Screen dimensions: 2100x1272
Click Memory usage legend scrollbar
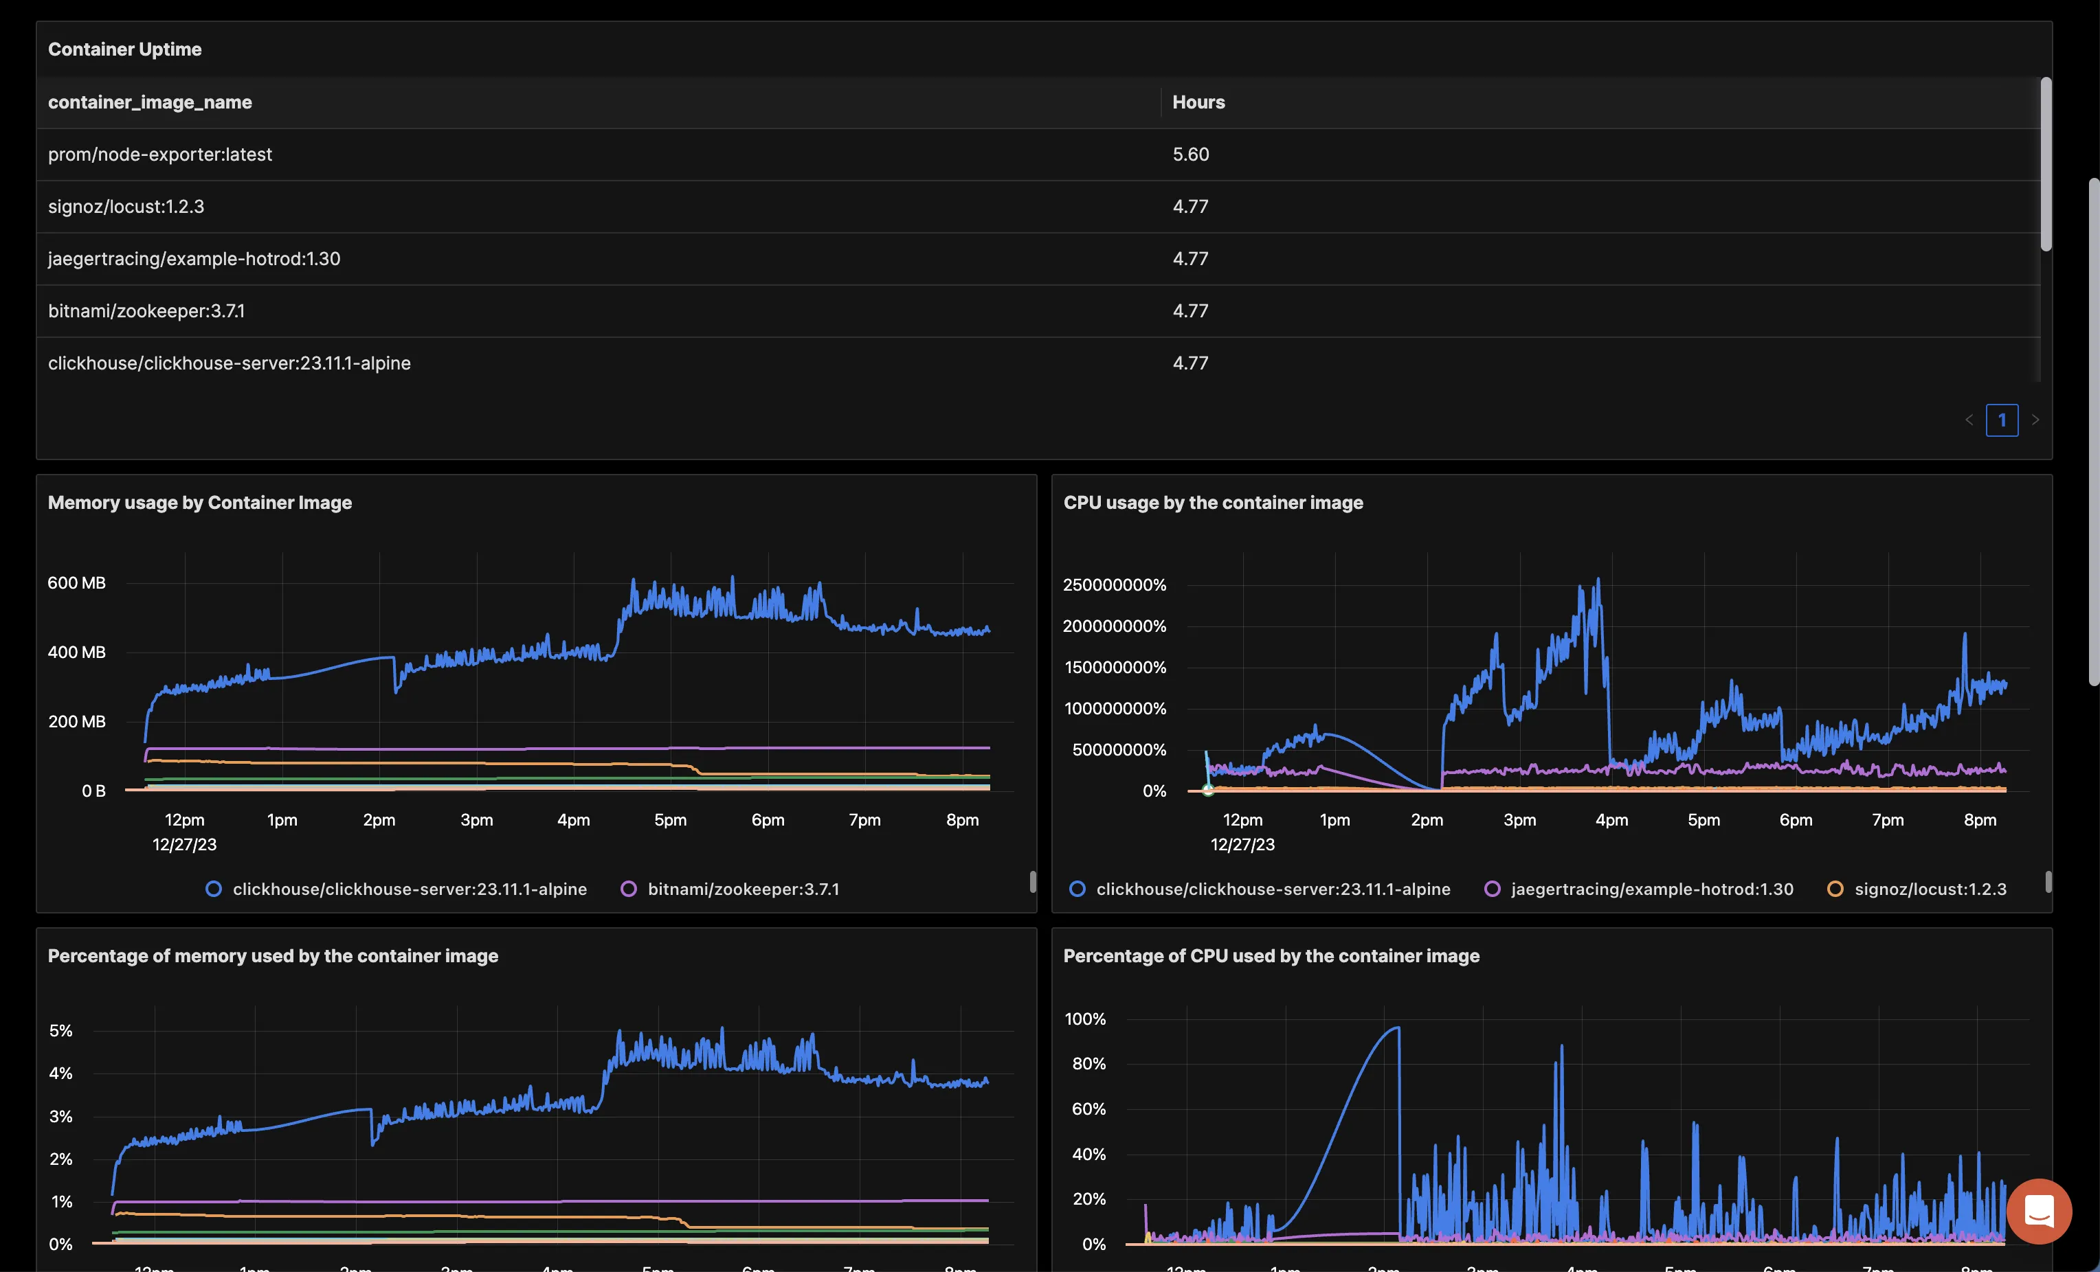(x=1032, y=882)
